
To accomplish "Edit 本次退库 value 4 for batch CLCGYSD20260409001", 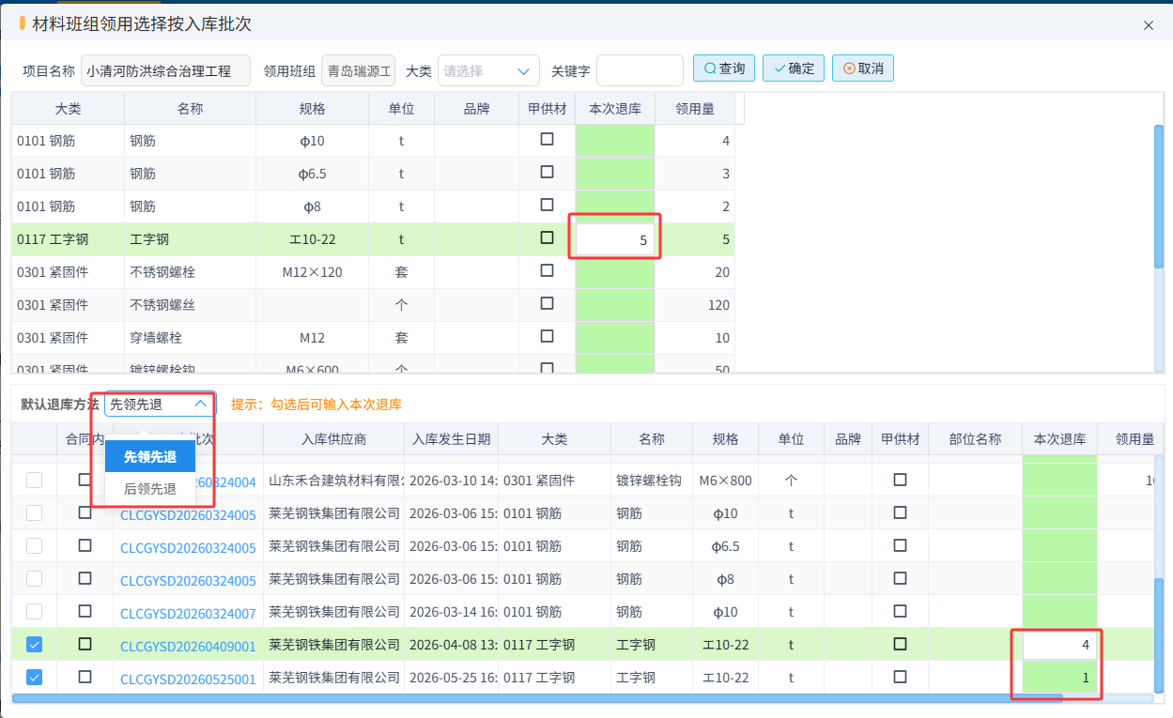I will [1059, 645].
